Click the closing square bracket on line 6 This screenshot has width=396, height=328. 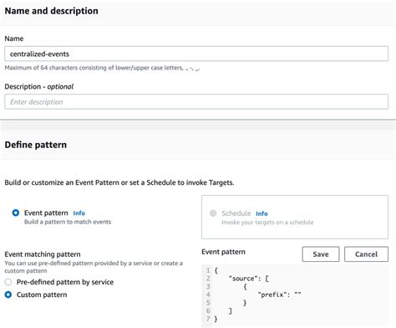230,310
